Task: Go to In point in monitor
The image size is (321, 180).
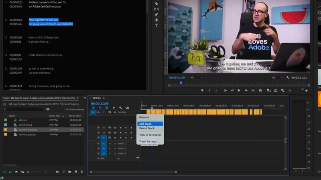Action: [225, 90]
